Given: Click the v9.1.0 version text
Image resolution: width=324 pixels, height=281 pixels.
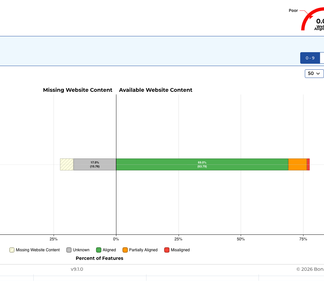Looking at the screenshot, I should click(77, 269).
